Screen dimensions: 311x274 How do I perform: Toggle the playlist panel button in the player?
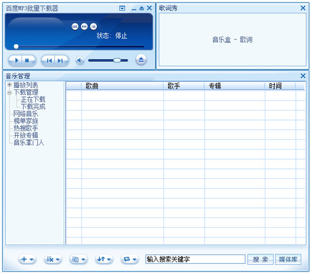pyautogui.click(x=93, y=27)
